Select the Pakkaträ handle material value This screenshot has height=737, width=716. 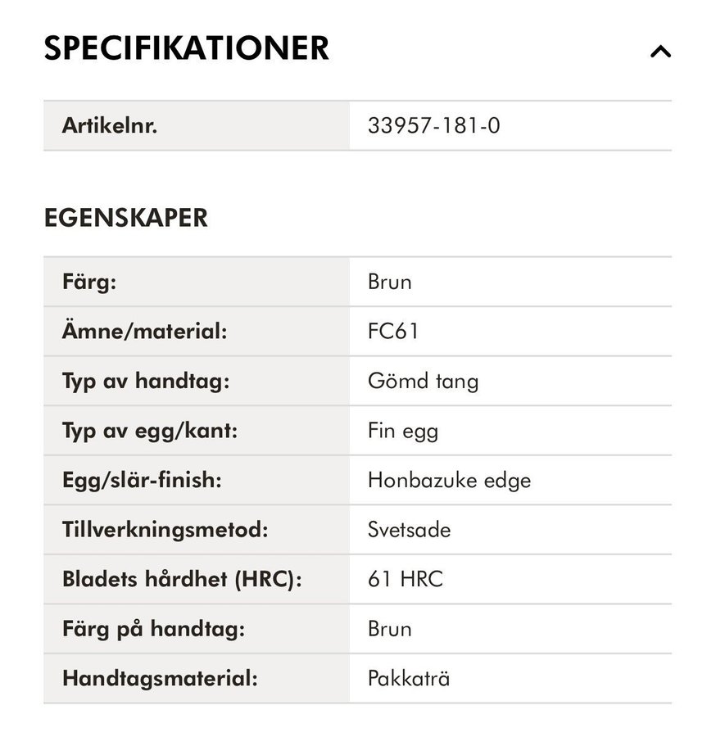pos(409,679)
